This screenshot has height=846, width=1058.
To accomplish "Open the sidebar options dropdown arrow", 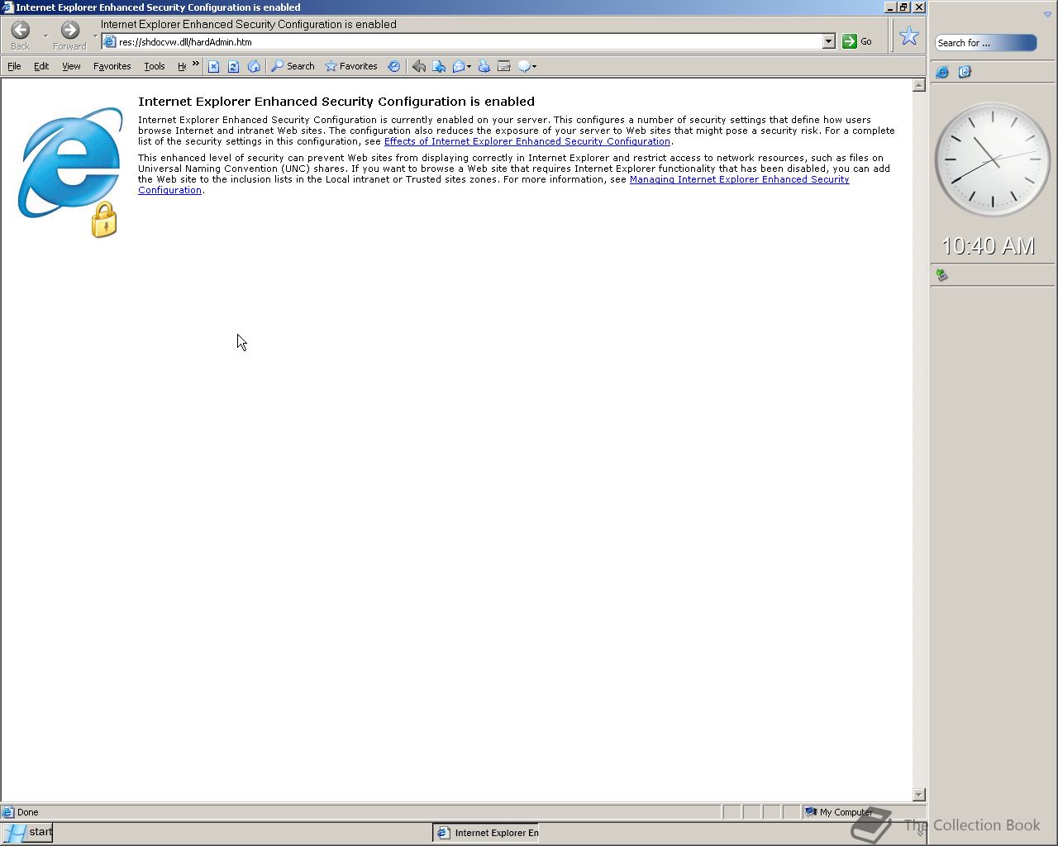I will pyautogui.click(x=1047, y=14).
